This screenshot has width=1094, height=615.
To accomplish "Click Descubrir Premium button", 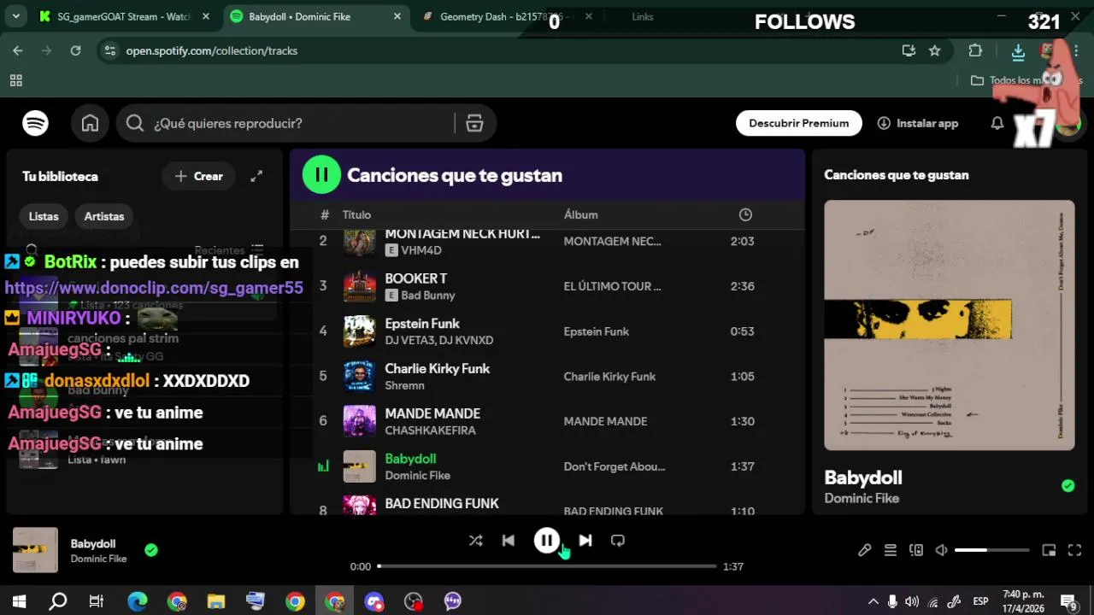I will [798, 123].
